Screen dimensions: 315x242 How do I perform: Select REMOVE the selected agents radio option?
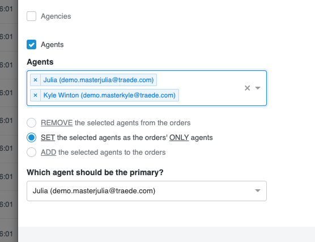31,122
